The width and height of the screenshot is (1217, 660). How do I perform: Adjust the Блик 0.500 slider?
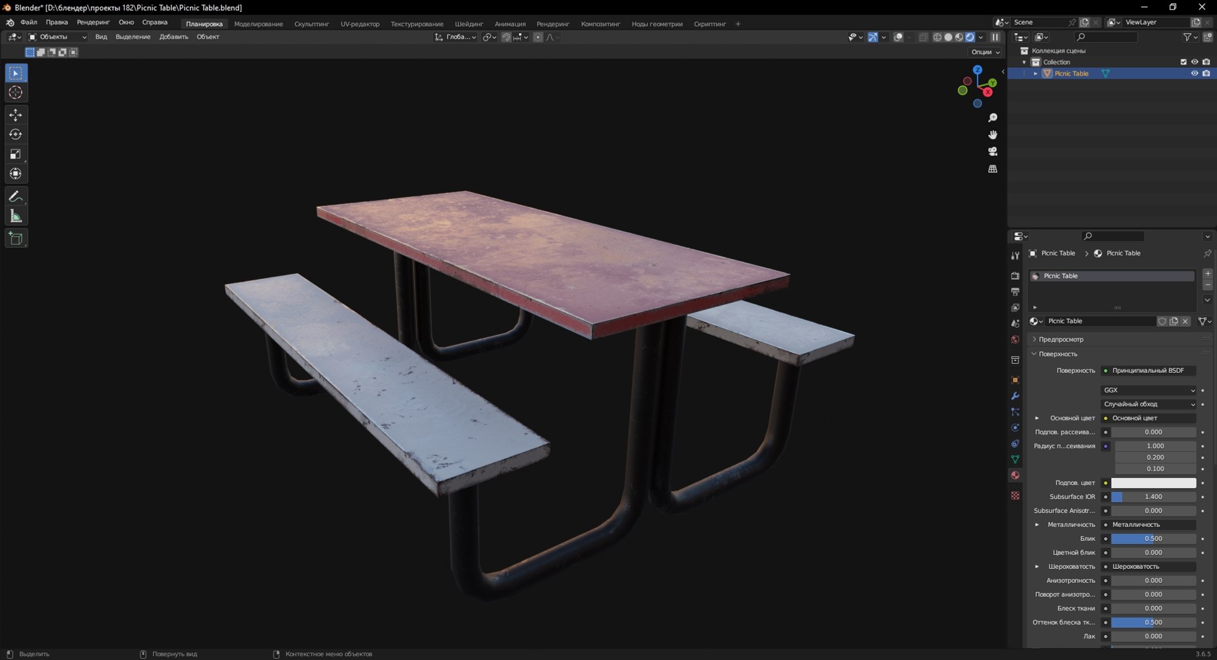pyautogui.click(x=1154, y=538)
